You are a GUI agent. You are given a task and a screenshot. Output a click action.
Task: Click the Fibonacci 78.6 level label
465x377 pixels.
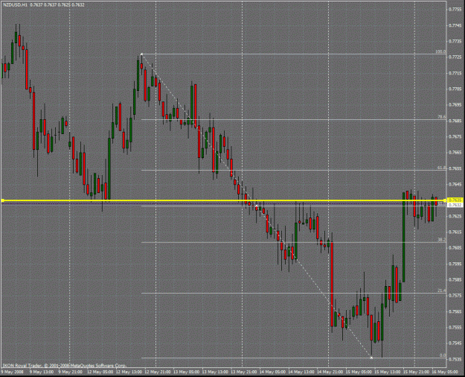pos(442,118)
